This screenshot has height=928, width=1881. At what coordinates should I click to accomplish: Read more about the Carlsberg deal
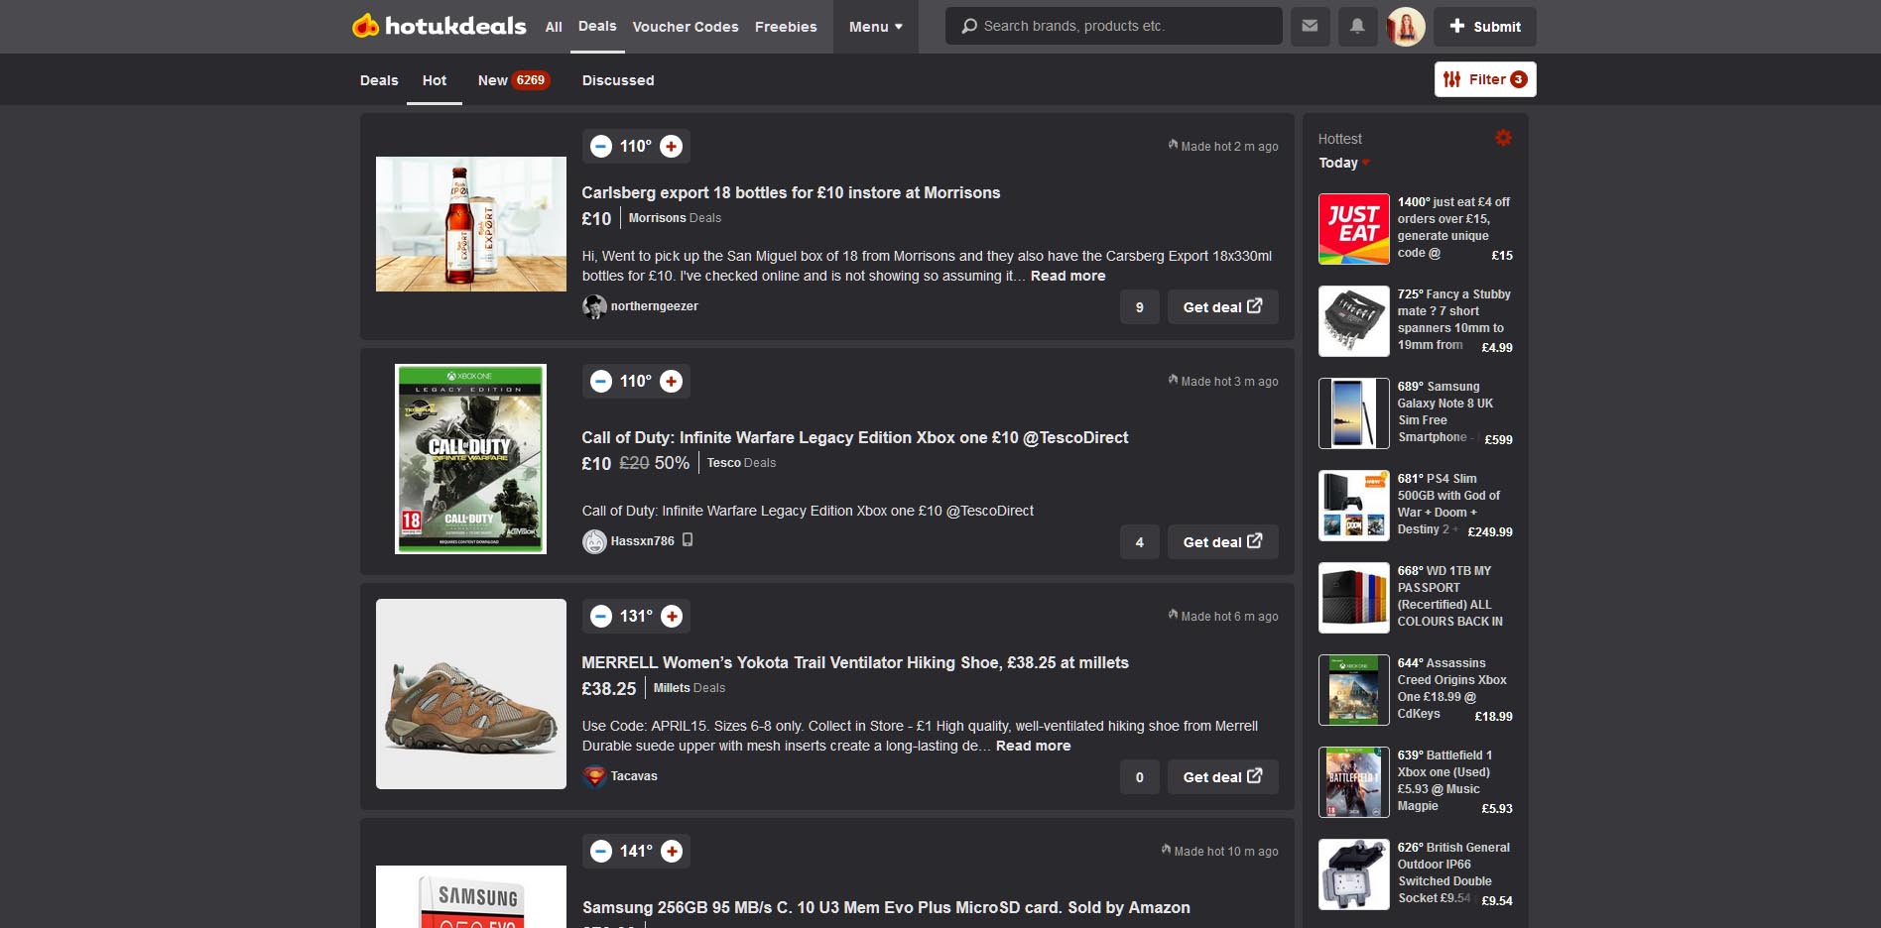coord(1066,276)
